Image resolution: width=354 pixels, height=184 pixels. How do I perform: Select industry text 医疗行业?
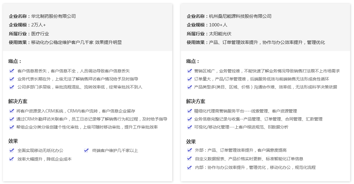coord(40,34)
